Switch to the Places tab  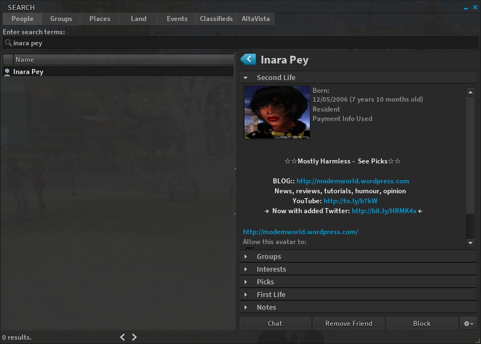pyautogui.click(x=99, y=19)
